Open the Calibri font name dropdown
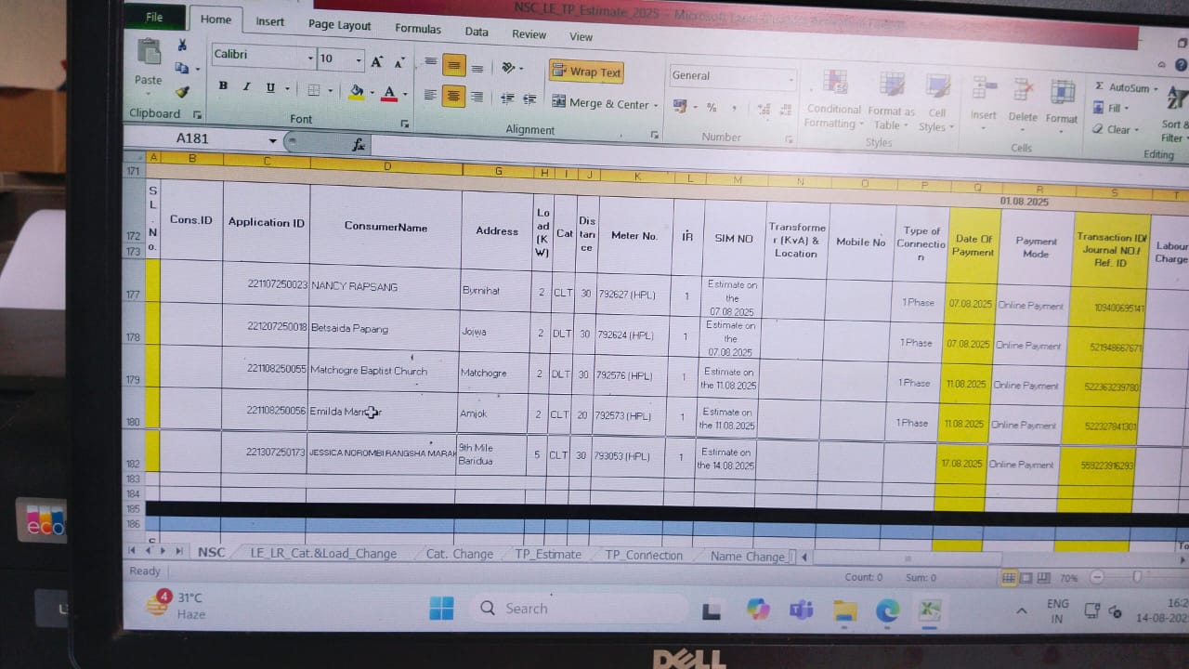1189x669 pixels. click(310, 59)
